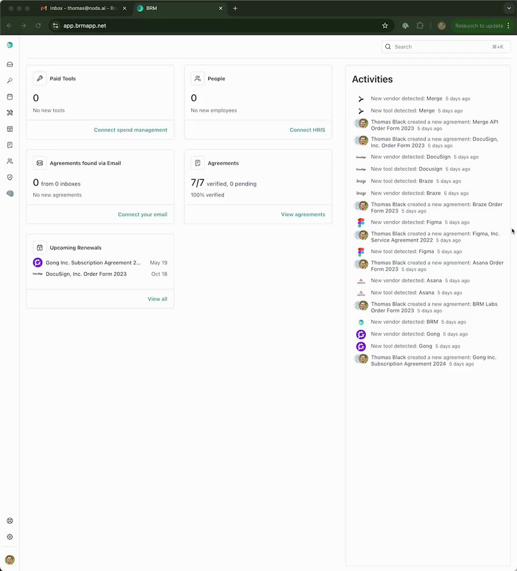This screenshot has height=571, width=517.
Task: Open Merge API Order Form 2023 activity
Action: 435,125
